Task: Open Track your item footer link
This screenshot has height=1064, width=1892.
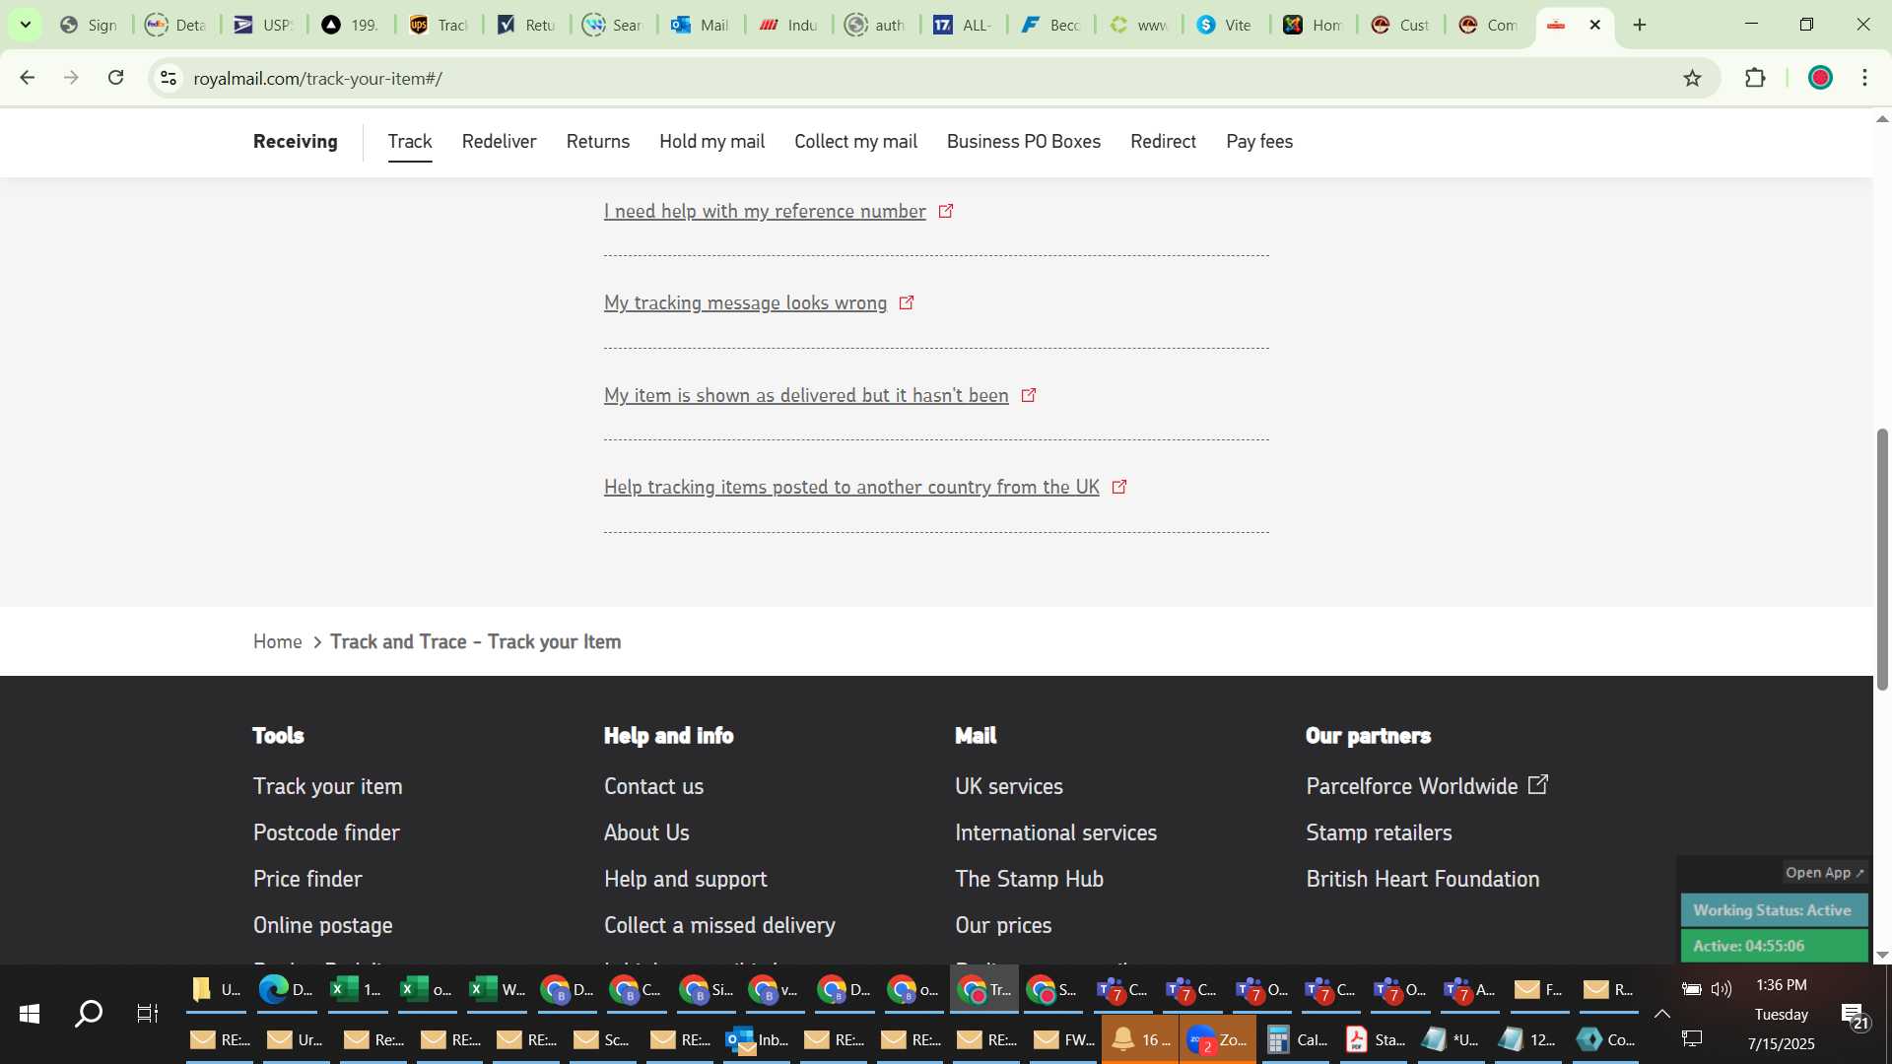Action: click(327, 786)
